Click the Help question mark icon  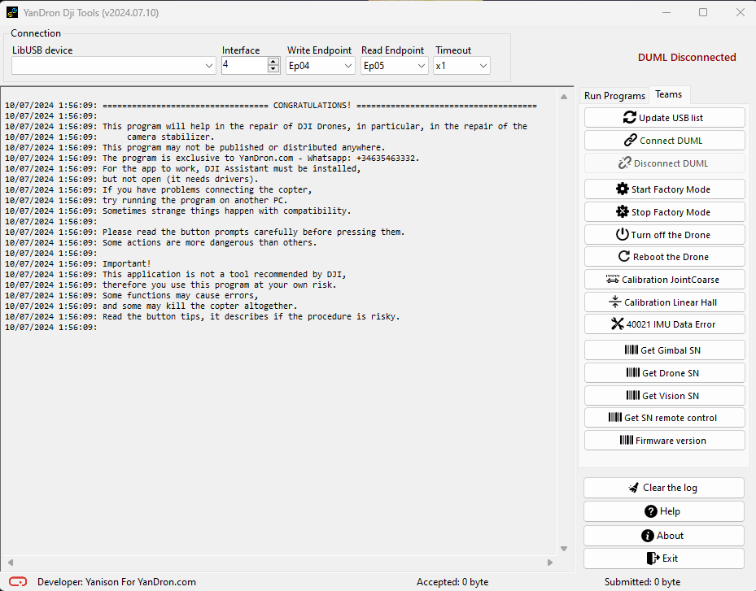pyautogui.click(x=650, y=511)
